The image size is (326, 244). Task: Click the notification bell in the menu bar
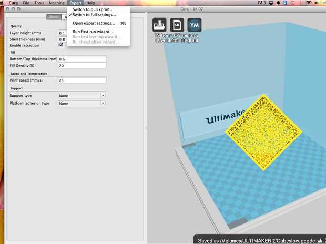coord(278,3)
